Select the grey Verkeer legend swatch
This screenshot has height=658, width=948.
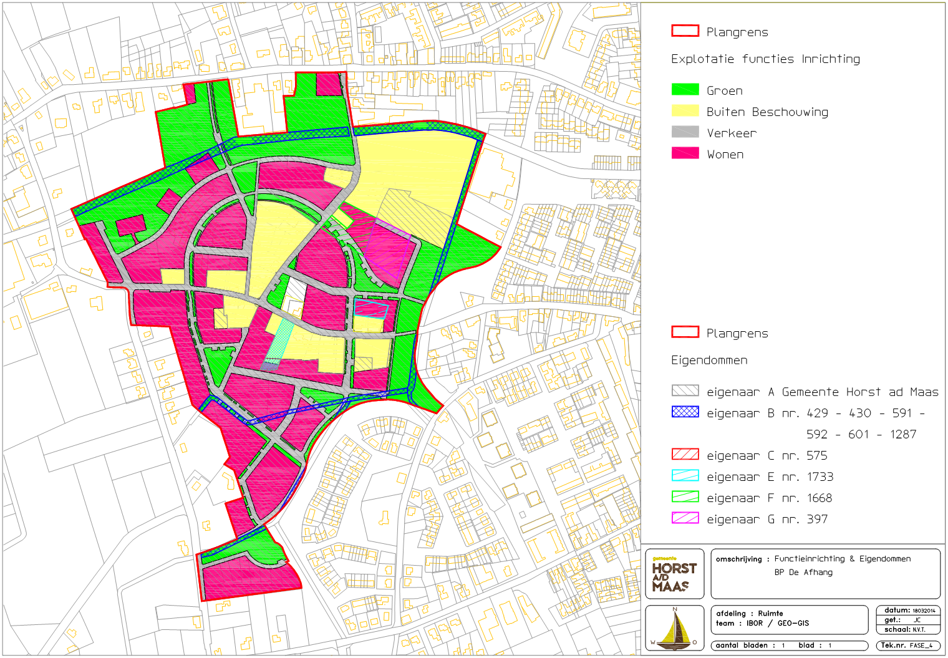(x=685, y=132)
